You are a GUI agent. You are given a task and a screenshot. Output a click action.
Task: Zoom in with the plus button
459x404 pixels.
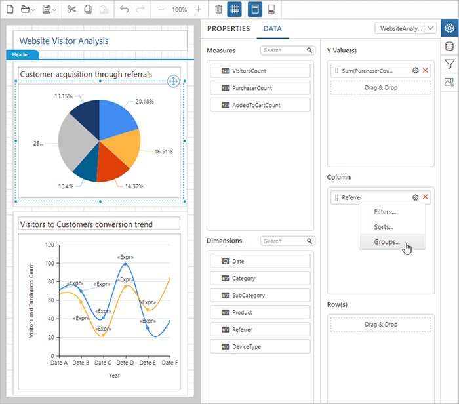coord(198,9)
